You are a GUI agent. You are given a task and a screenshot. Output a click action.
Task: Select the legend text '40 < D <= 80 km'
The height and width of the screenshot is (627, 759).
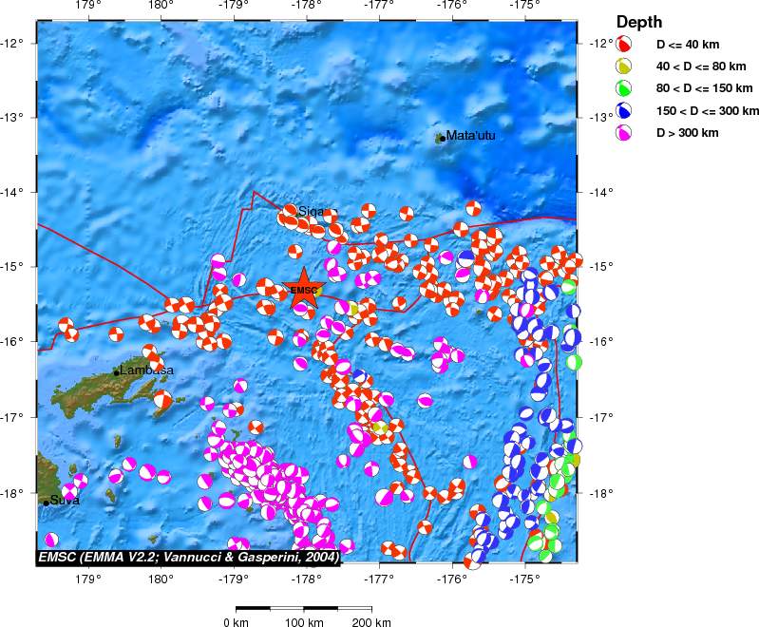[x=701, y=66]
